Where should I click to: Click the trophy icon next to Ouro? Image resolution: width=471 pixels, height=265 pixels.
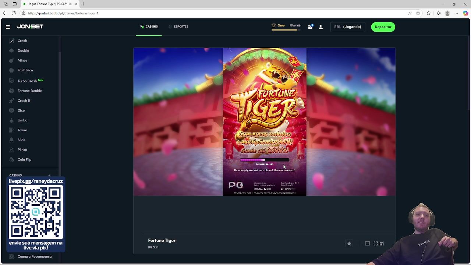point(273,26)
